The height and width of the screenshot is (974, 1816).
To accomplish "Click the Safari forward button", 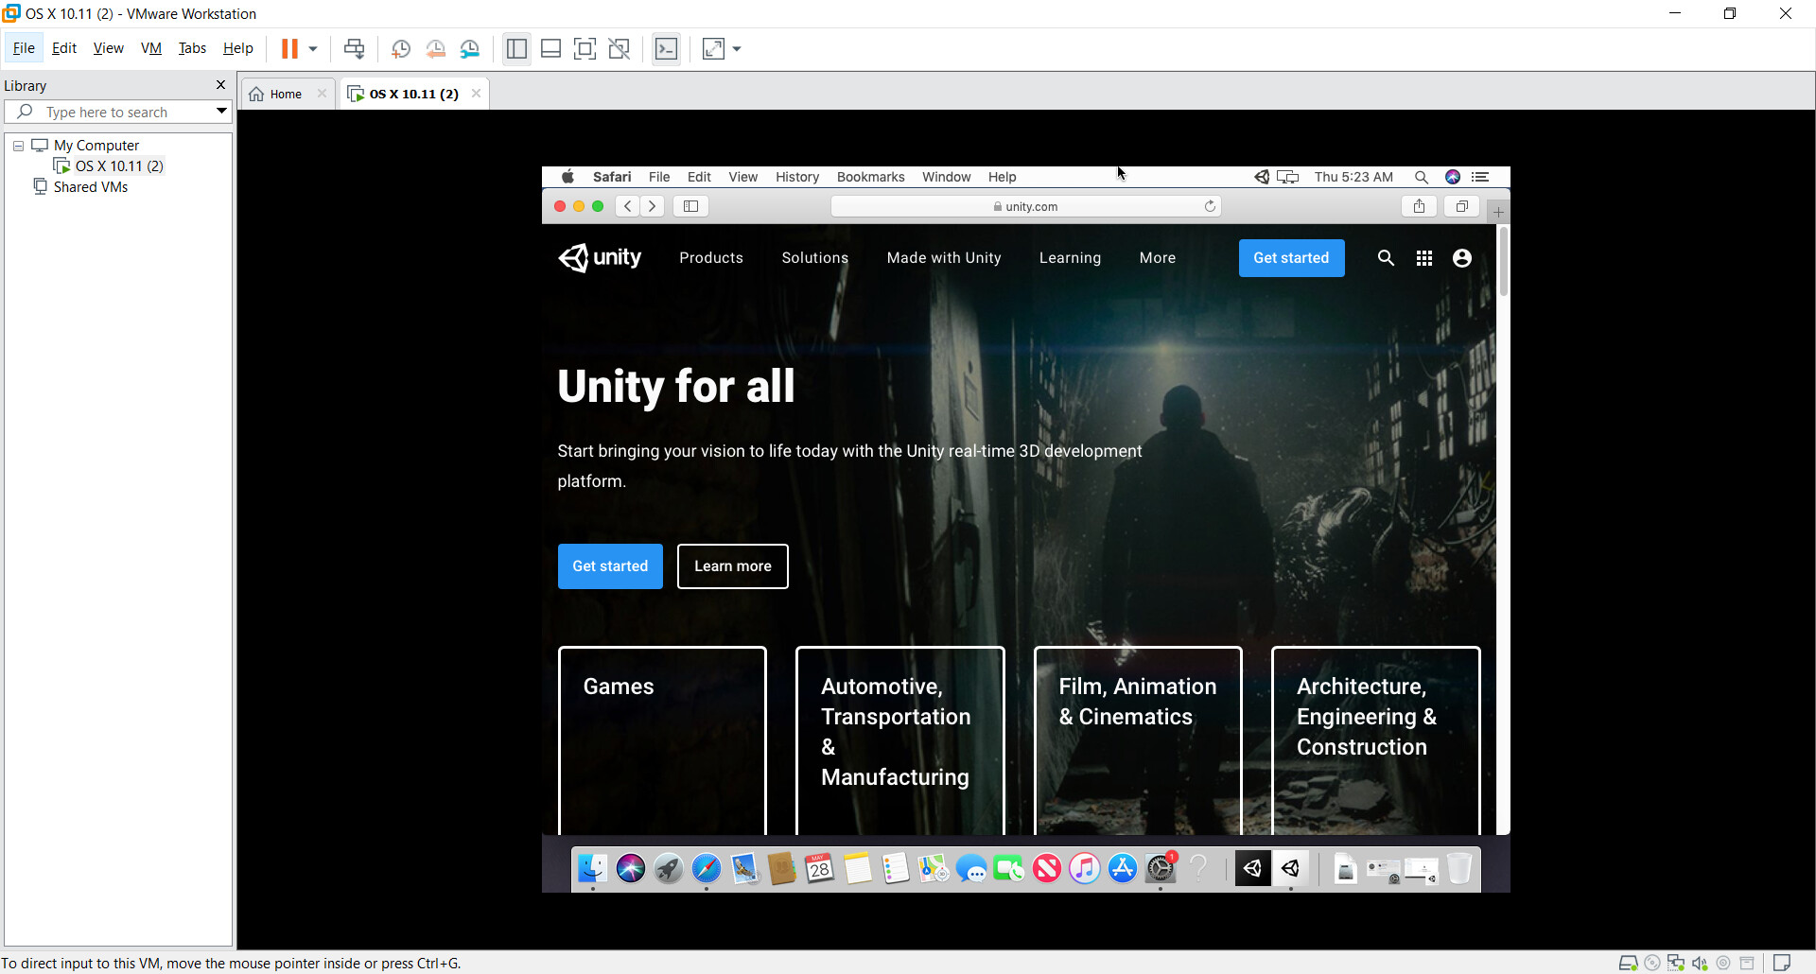I will click(x=653, y=206).
